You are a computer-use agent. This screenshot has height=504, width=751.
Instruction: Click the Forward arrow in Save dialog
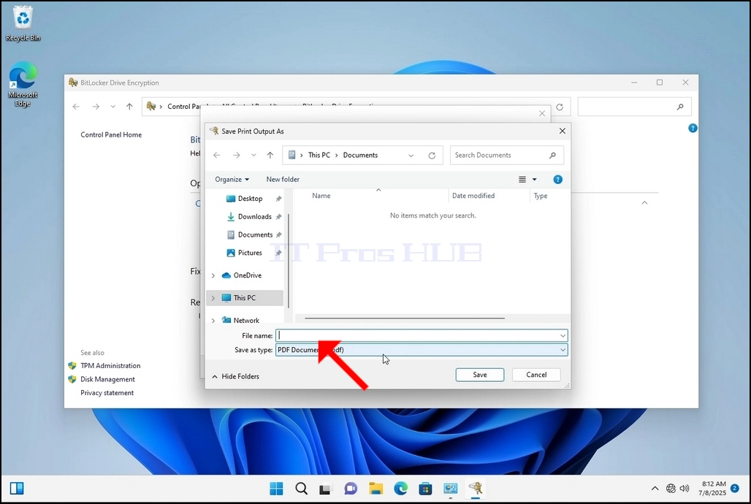[236, 156]
